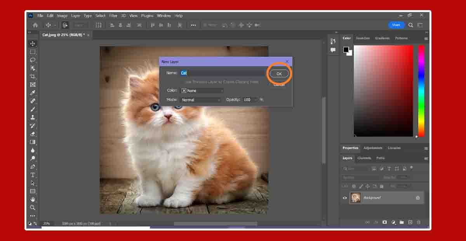The image size is (466, 241).
Task: Open the Opacity dropdown arrow in dialog
Action: [x=256, y=100]
